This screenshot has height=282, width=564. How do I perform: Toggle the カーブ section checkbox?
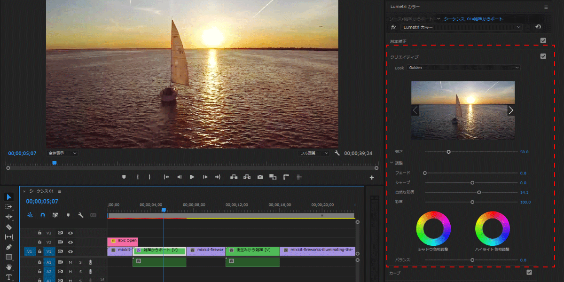529,272
